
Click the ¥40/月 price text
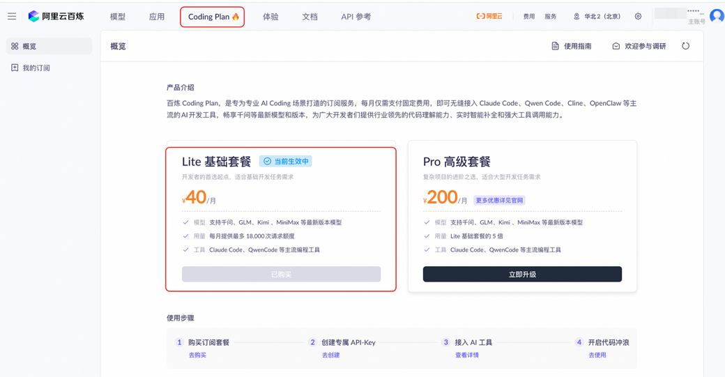pyautogui.click(x=199, y=198)
